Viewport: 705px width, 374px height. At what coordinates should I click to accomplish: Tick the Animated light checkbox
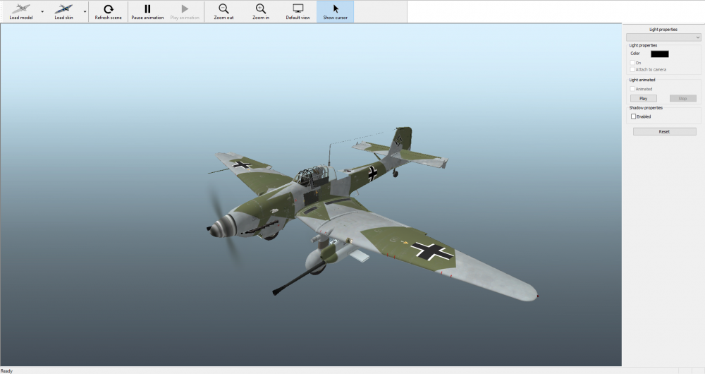(x=632, y=89)
